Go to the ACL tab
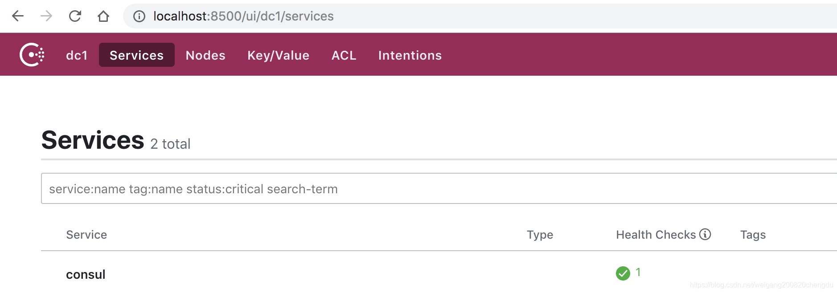The width and height of the screenshot is (837, 293). [344, 55]
